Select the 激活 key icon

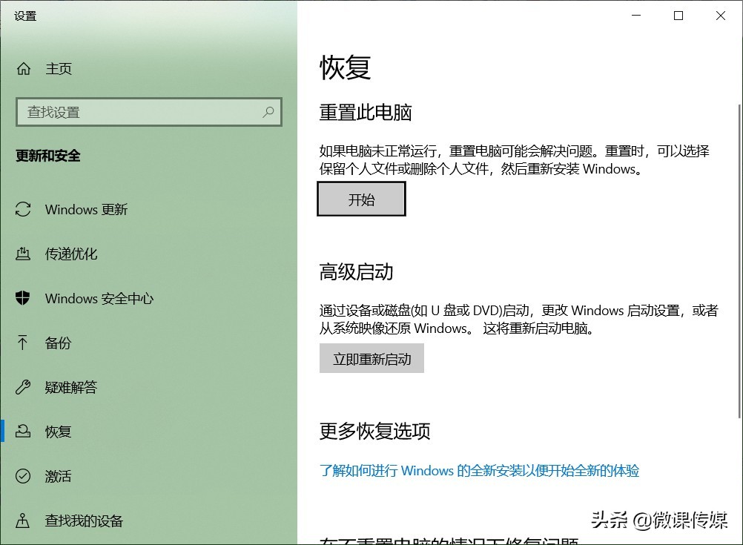[x=23, y=476]
